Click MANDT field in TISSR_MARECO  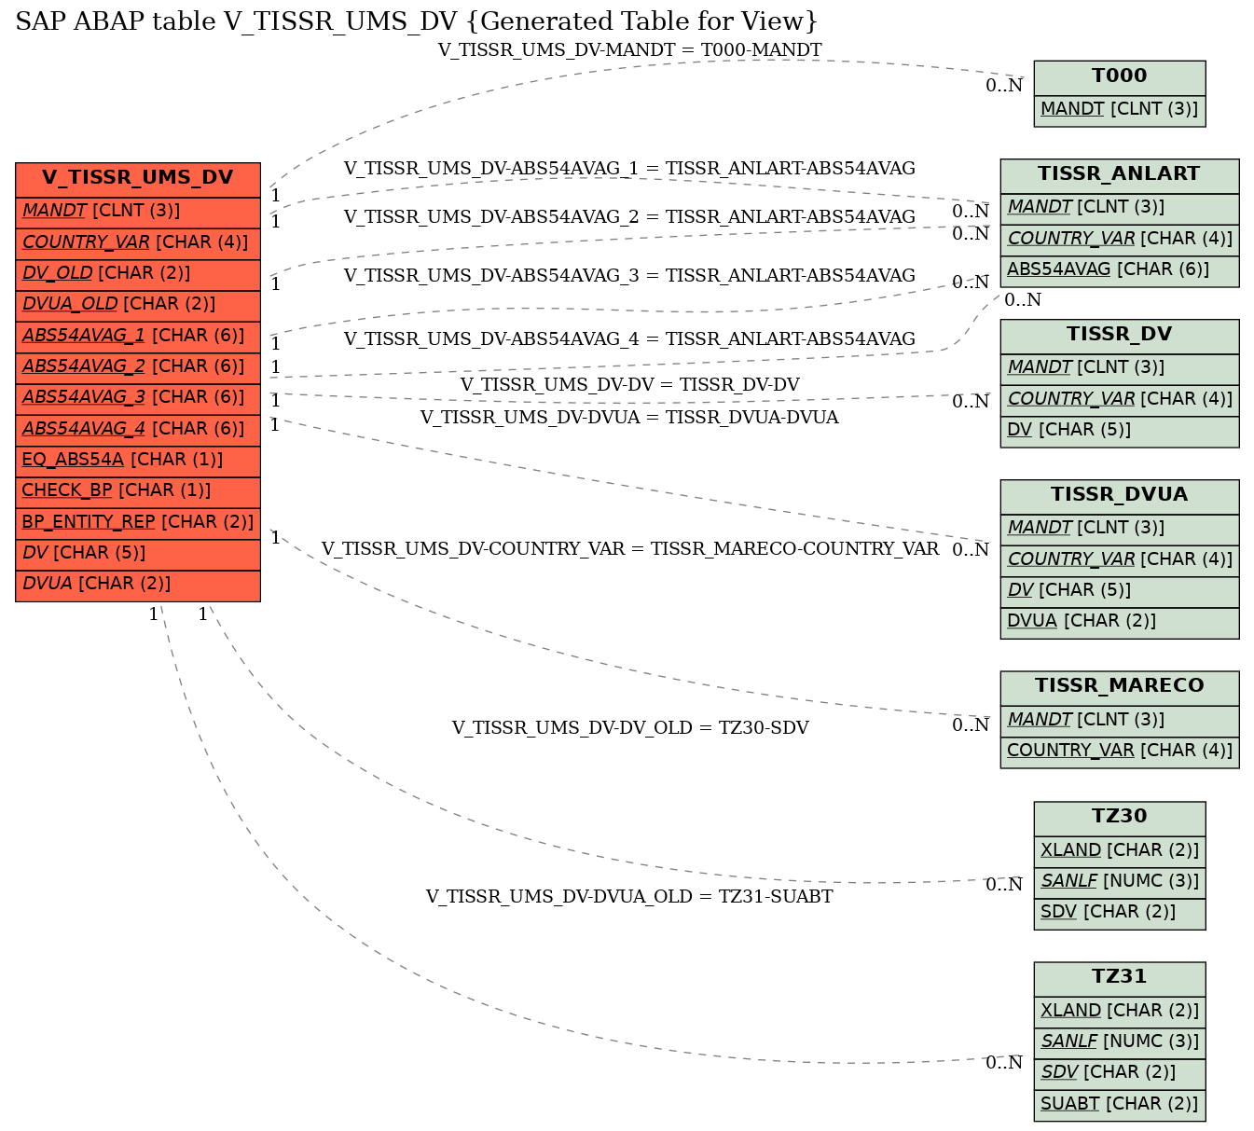pos(1120,720)
